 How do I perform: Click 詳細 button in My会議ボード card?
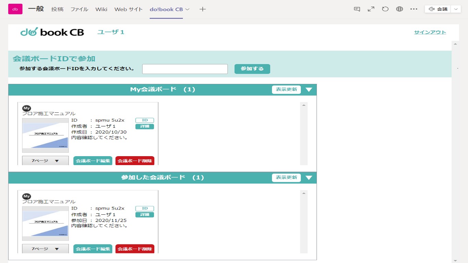click(x=145, y=126)
